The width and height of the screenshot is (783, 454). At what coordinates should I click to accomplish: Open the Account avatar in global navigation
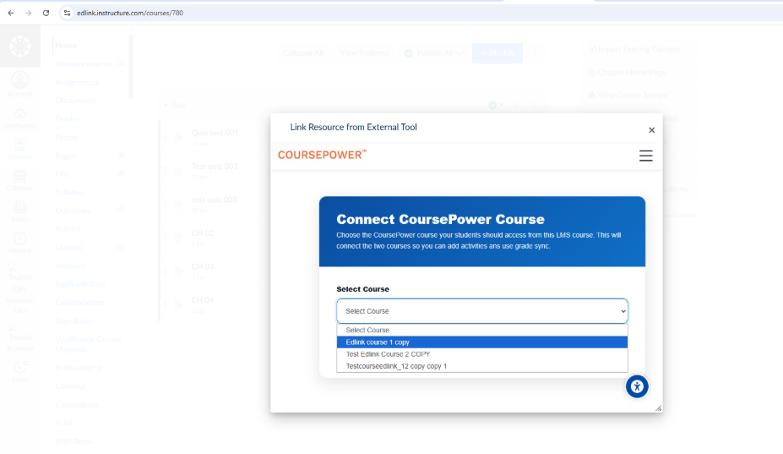(20, 84)
